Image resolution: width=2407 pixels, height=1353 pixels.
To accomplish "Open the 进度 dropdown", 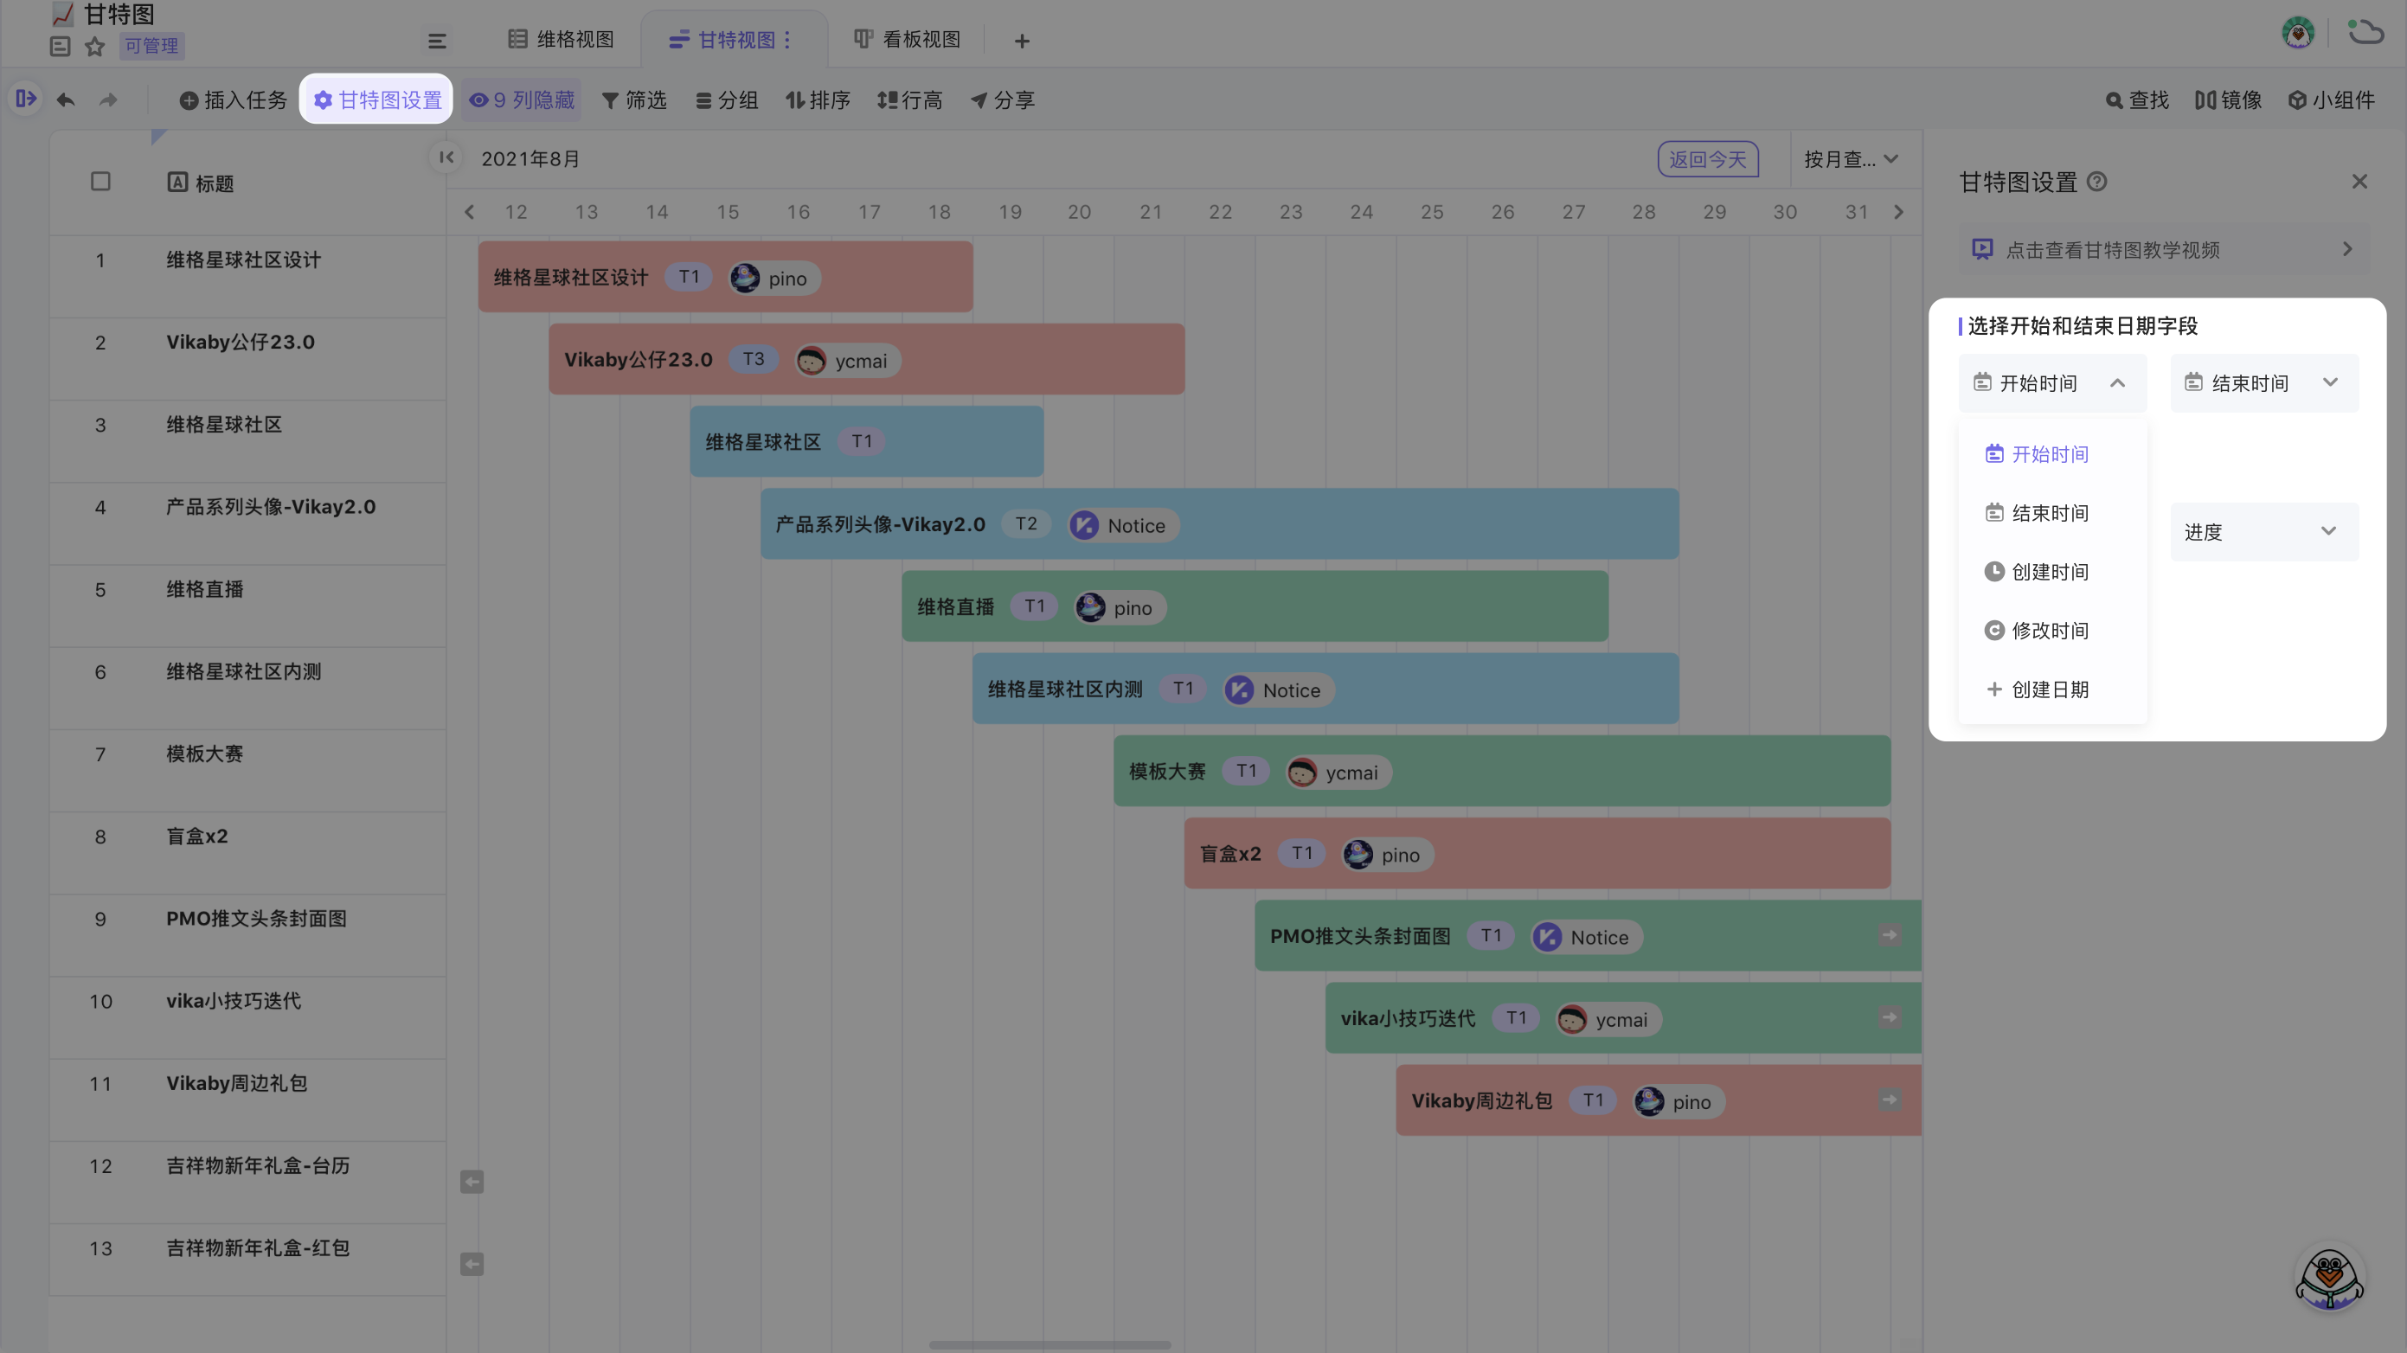I will [x=2263, y=532].
